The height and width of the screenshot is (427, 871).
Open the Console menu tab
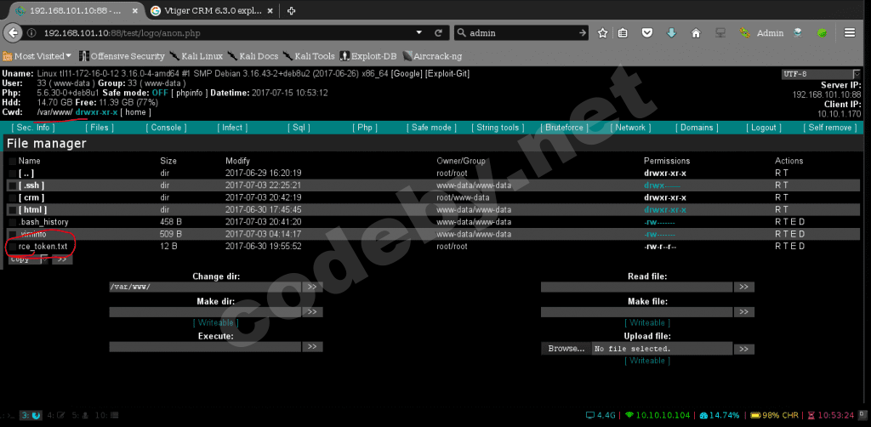tap(166, 128)
